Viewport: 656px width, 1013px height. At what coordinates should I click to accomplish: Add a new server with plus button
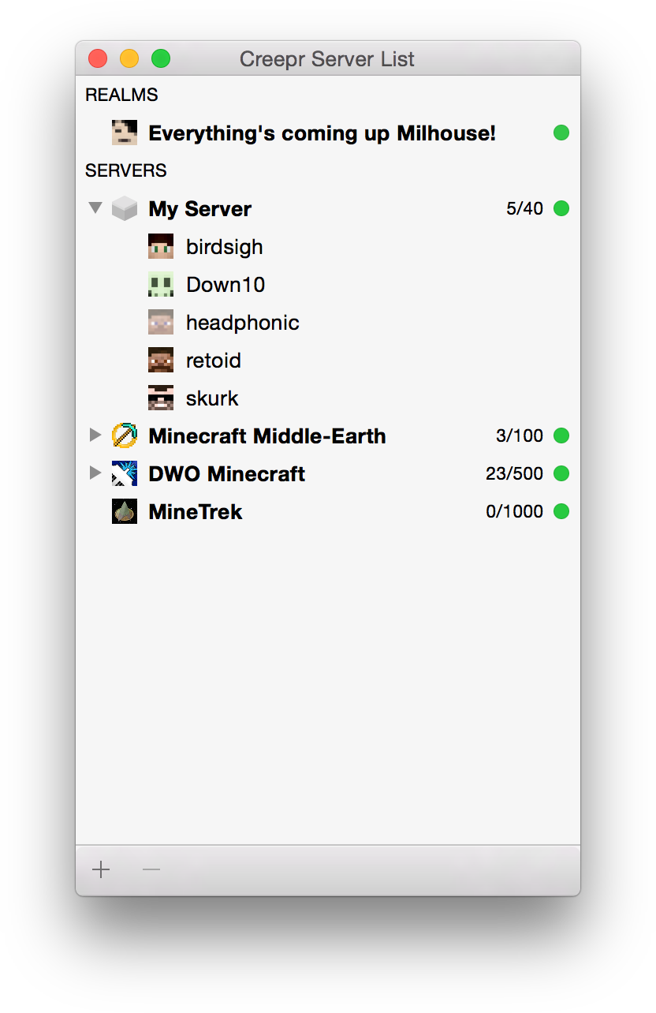coord(101,869)
